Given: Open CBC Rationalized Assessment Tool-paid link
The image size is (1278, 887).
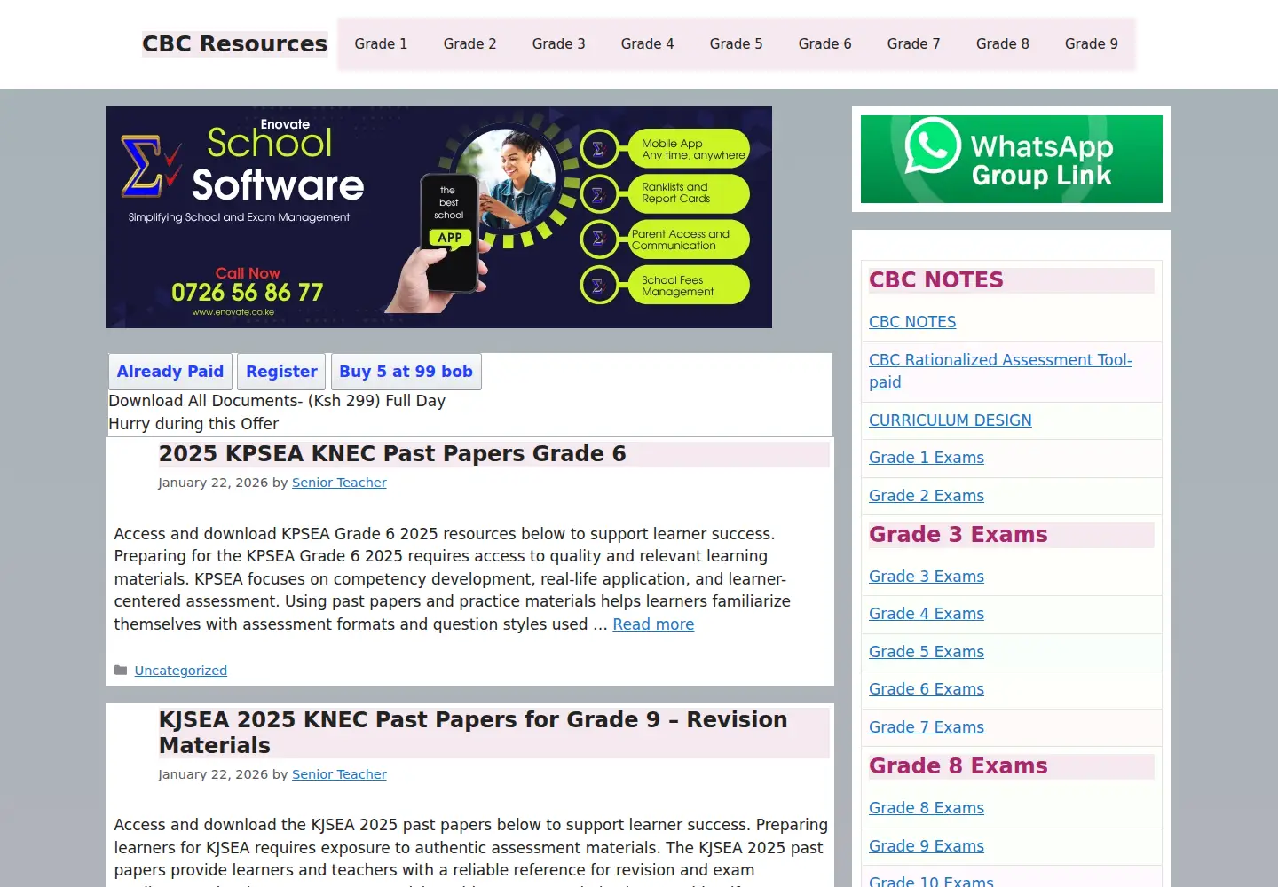Looking at the screenshot, I should click(x=1000, y=371).
